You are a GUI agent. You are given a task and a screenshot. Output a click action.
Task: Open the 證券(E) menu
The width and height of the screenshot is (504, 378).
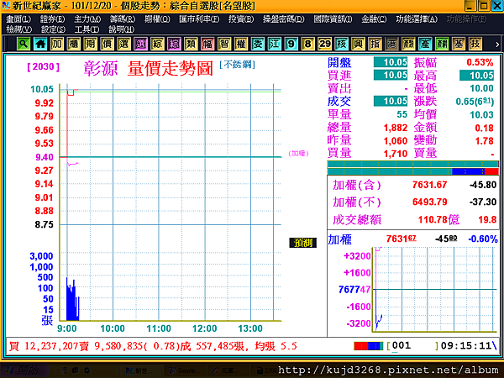click(x=52, y=19)
